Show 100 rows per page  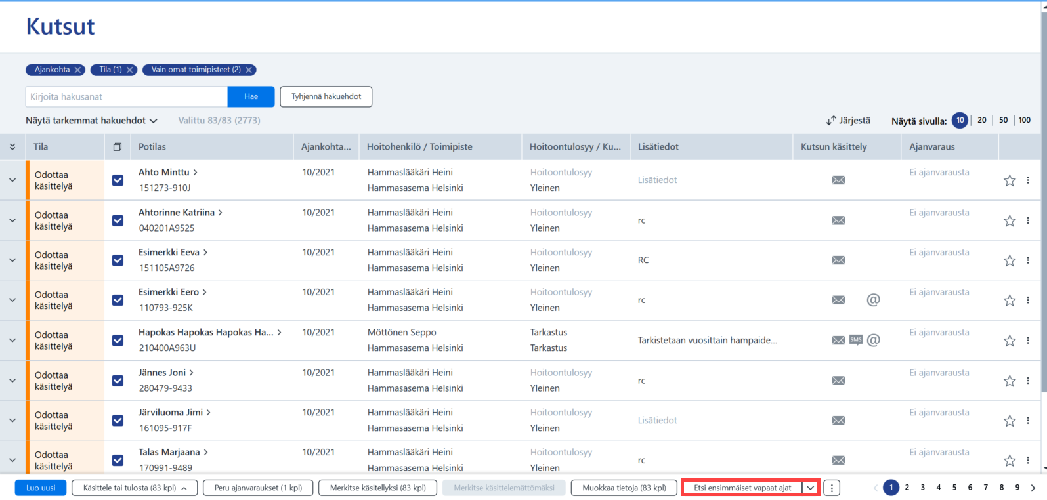(1025, 120)
